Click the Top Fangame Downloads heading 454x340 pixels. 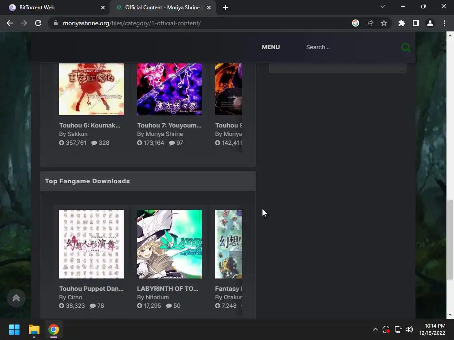click(x=87, y=181)
